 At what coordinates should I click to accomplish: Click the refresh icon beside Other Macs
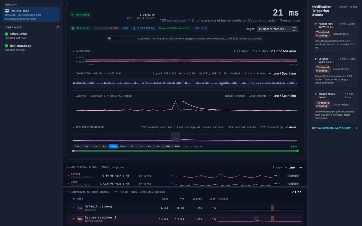click(58, 28)
